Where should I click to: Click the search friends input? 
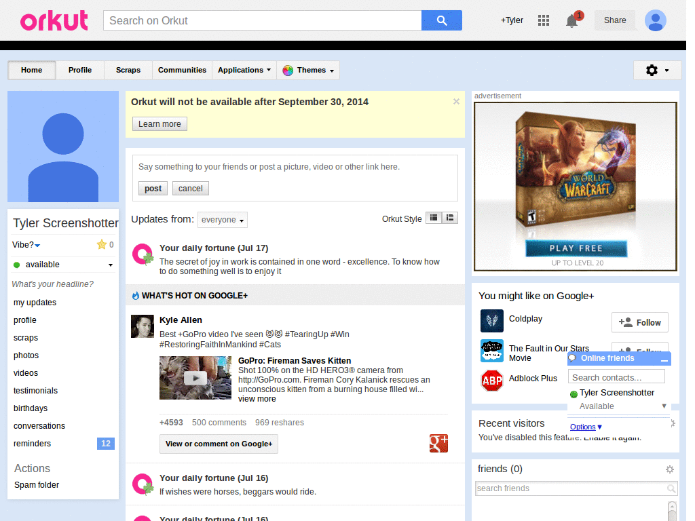[571, 488]
